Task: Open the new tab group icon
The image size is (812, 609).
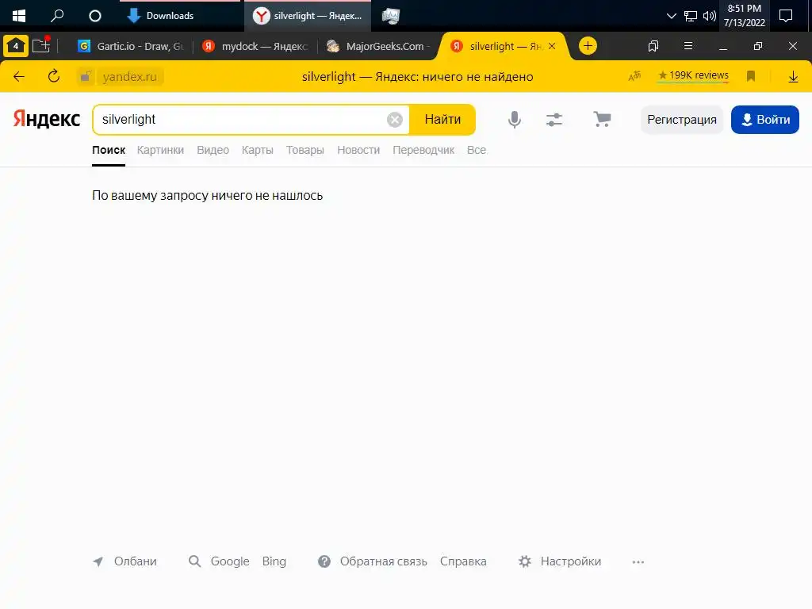Action: pyautogui.click(x=41, y=46)
